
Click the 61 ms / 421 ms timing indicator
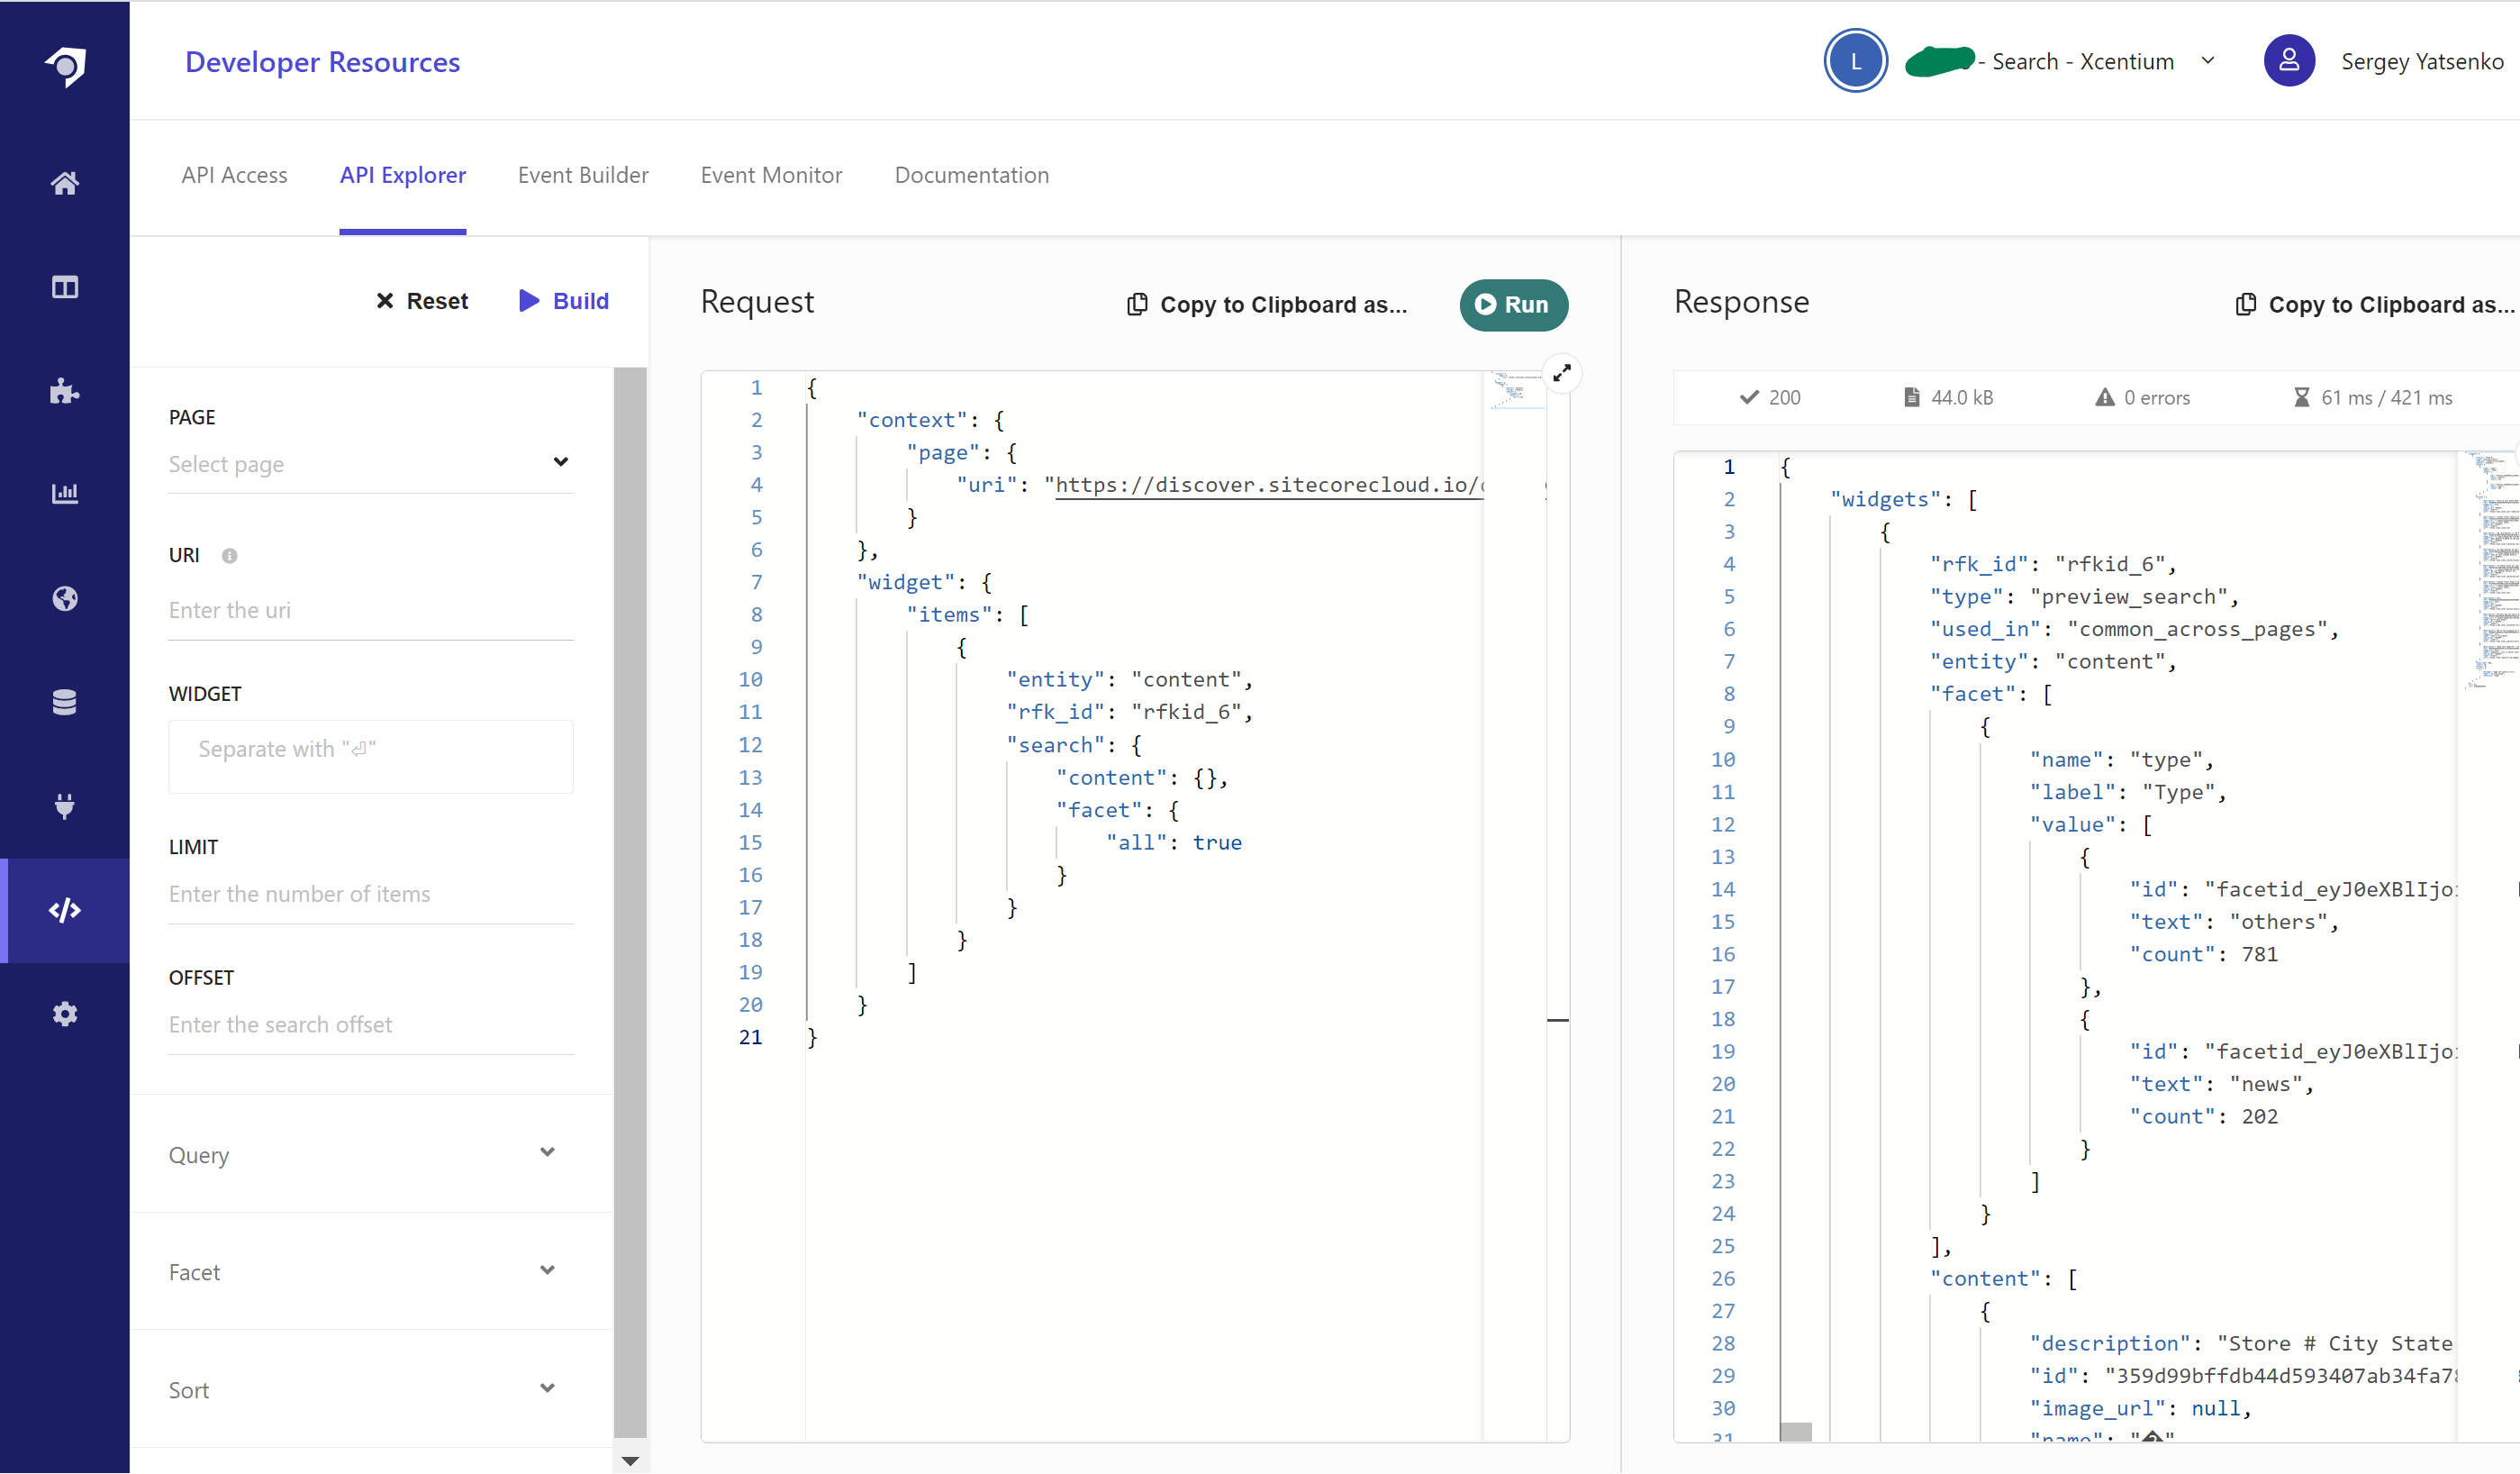pos(2372,397)
